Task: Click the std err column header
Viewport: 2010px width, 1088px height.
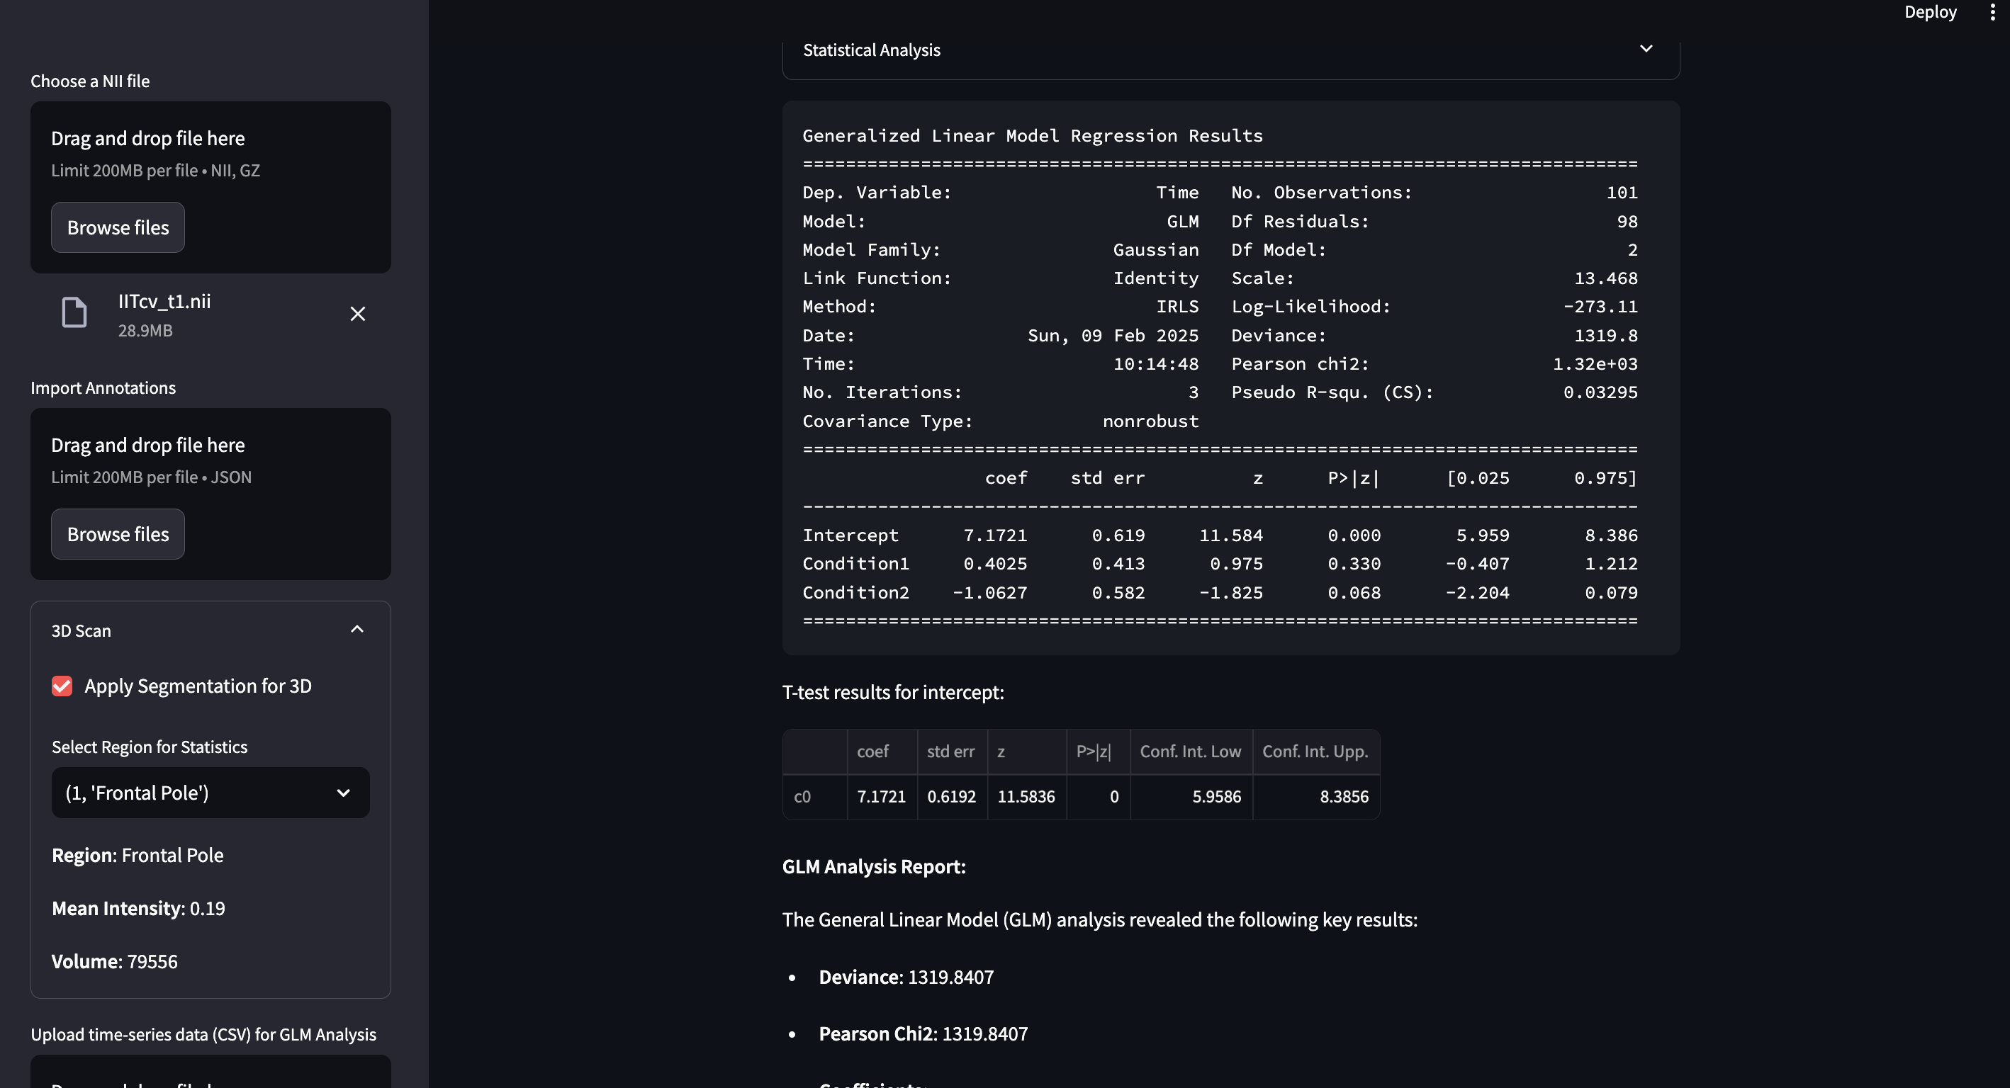Action: pyautogui.click(x=950, y=751)
